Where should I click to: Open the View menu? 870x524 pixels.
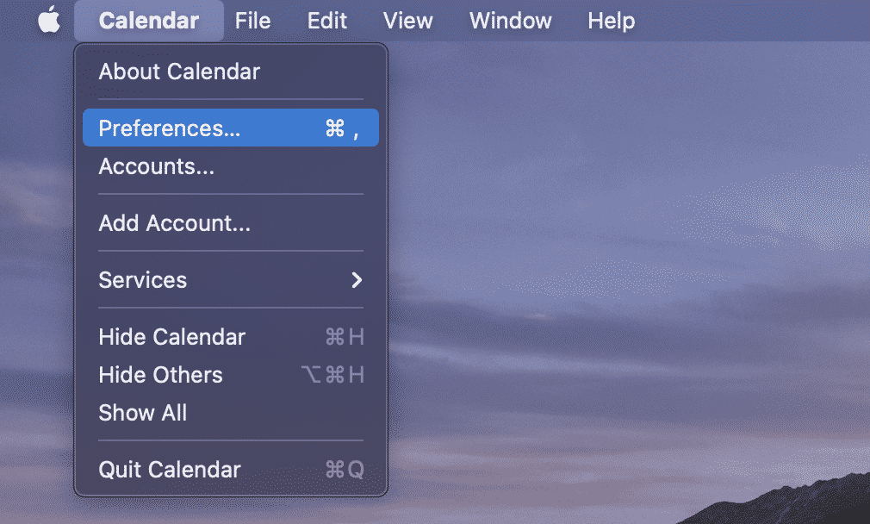(407, 21)
